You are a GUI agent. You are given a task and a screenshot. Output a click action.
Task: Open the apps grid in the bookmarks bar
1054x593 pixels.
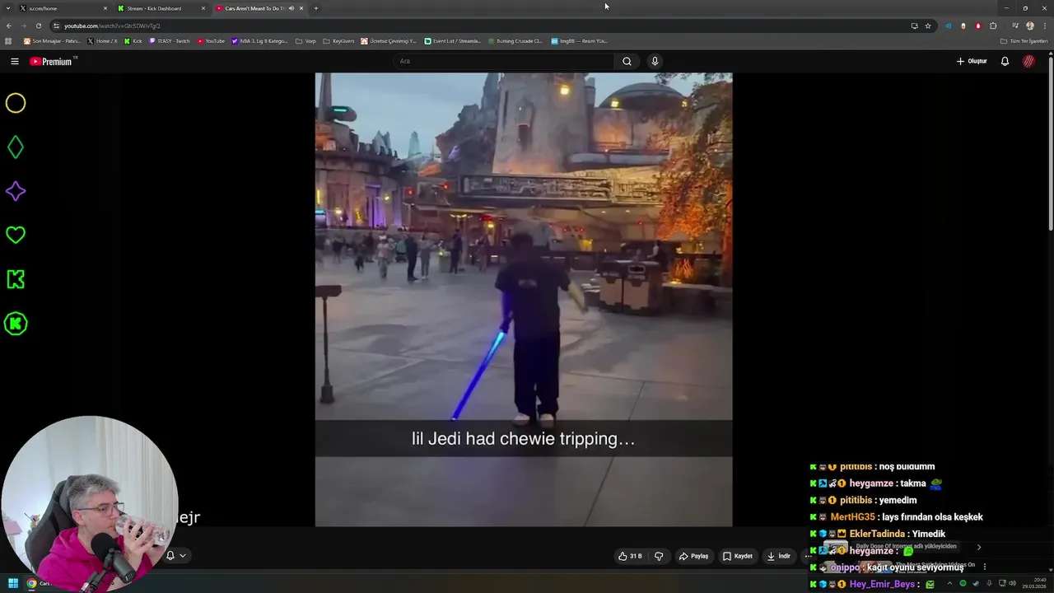pos(9,41)
